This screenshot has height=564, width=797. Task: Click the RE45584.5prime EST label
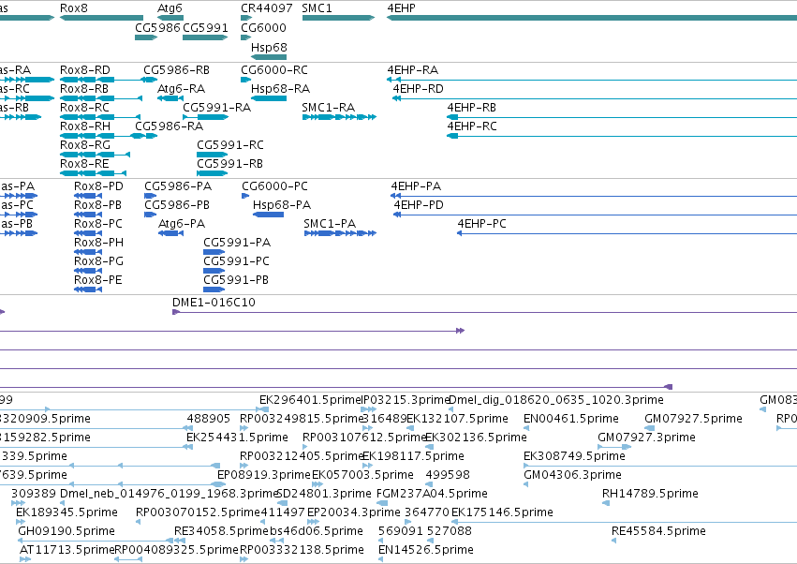tap(658, 531)
